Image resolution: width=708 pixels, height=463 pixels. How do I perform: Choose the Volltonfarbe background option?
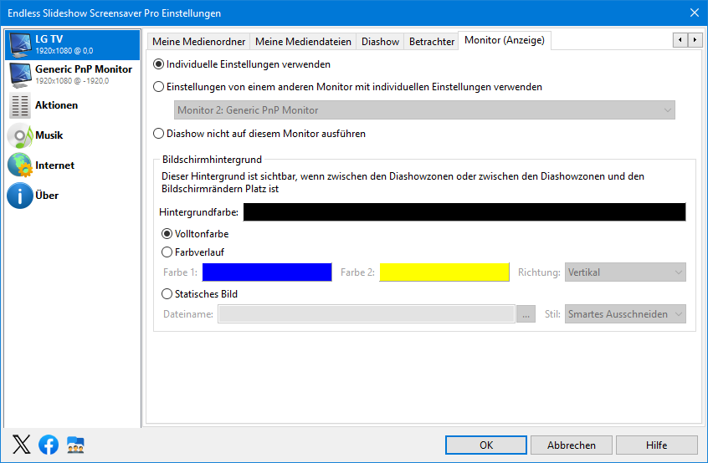[x=195, y=234]
